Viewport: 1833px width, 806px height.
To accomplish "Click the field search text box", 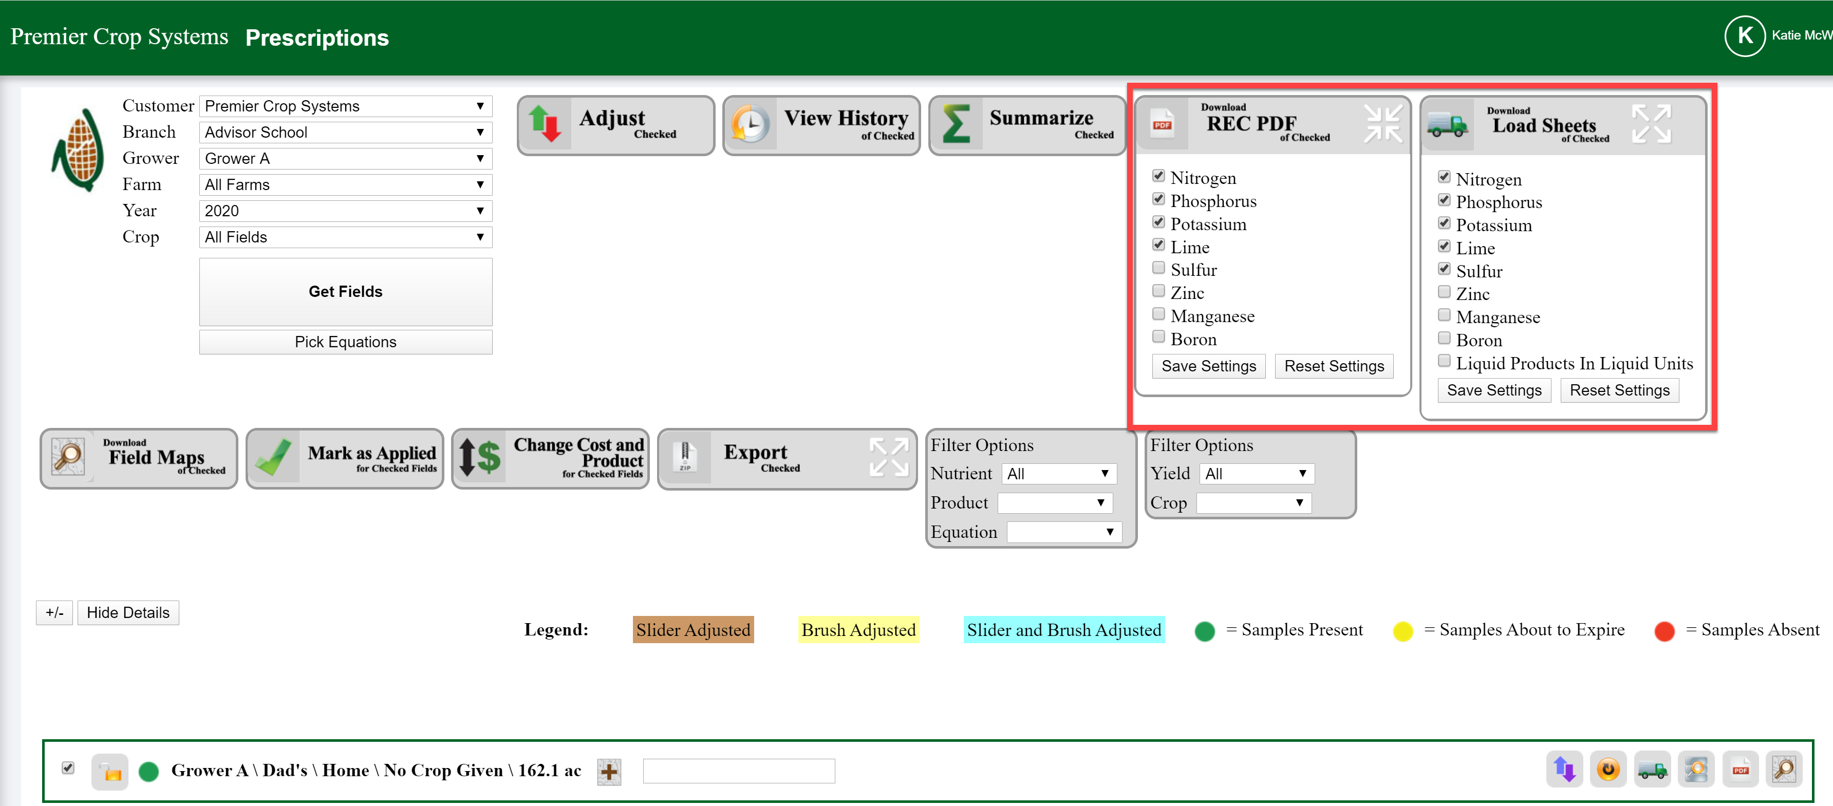I will 738,771.
